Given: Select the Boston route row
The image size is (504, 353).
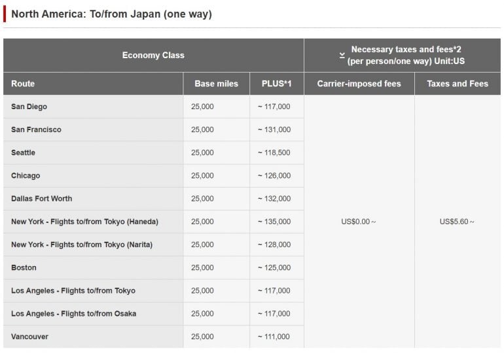Looking at the screenshot, I should pyautogui.click(x=24, y=267).
